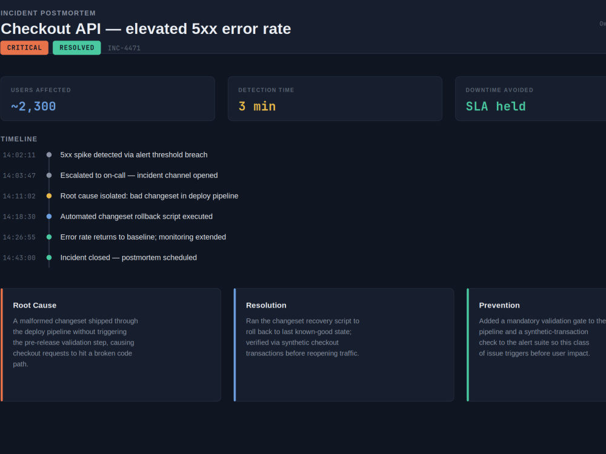Click the Prevention description paragraph

pyautogui.click(x=542, y=337)
